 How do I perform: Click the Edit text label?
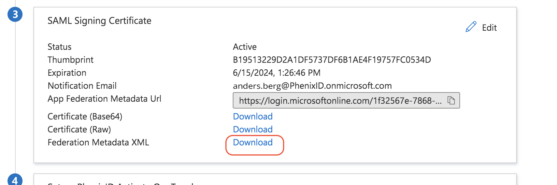(x=489, y=28)
